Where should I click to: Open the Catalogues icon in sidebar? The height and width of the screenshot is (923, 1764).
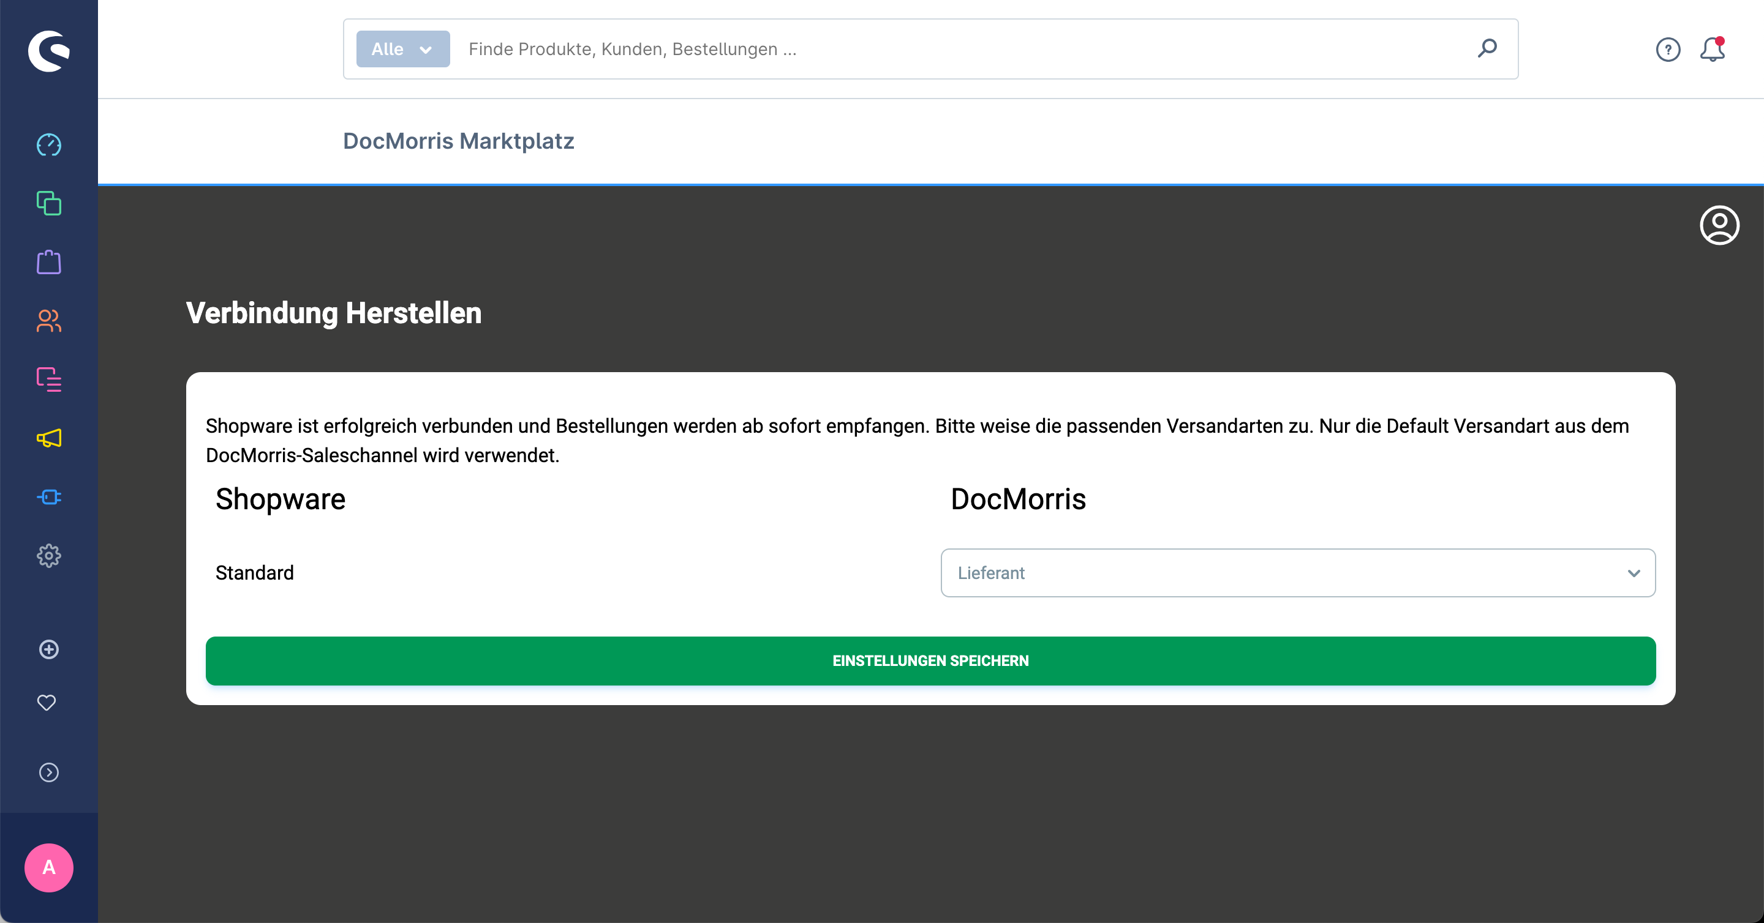point(48,203)
